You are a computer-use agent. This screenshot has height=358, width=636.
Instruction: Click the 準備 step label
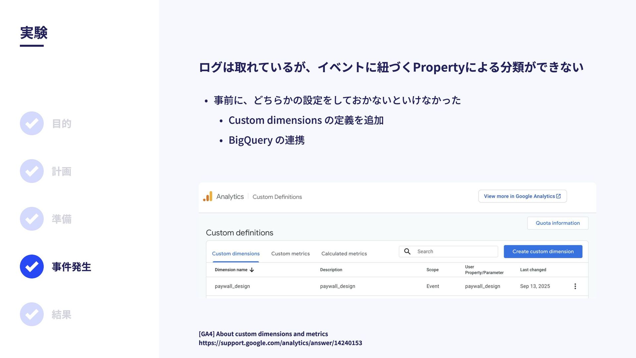(x=62, y=219)
